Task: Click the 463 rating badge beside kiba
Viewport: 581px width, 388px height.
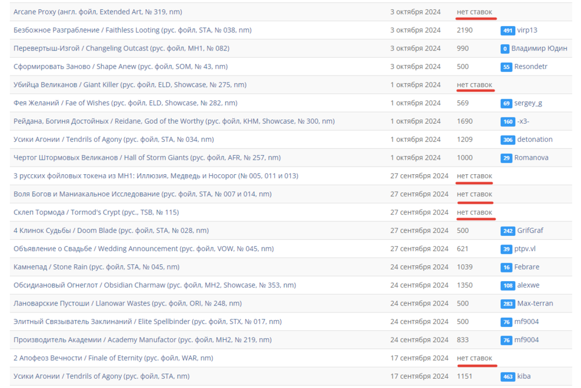Action: pos(507,377)
